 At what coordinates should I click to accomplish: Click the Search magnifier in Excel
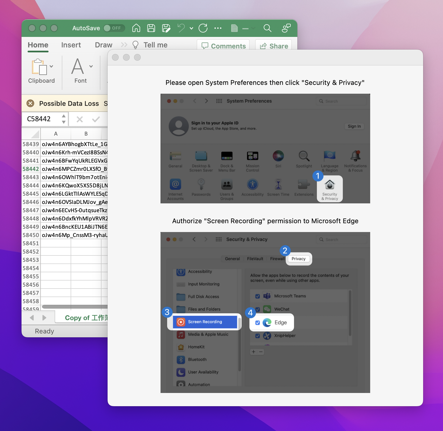267,28
